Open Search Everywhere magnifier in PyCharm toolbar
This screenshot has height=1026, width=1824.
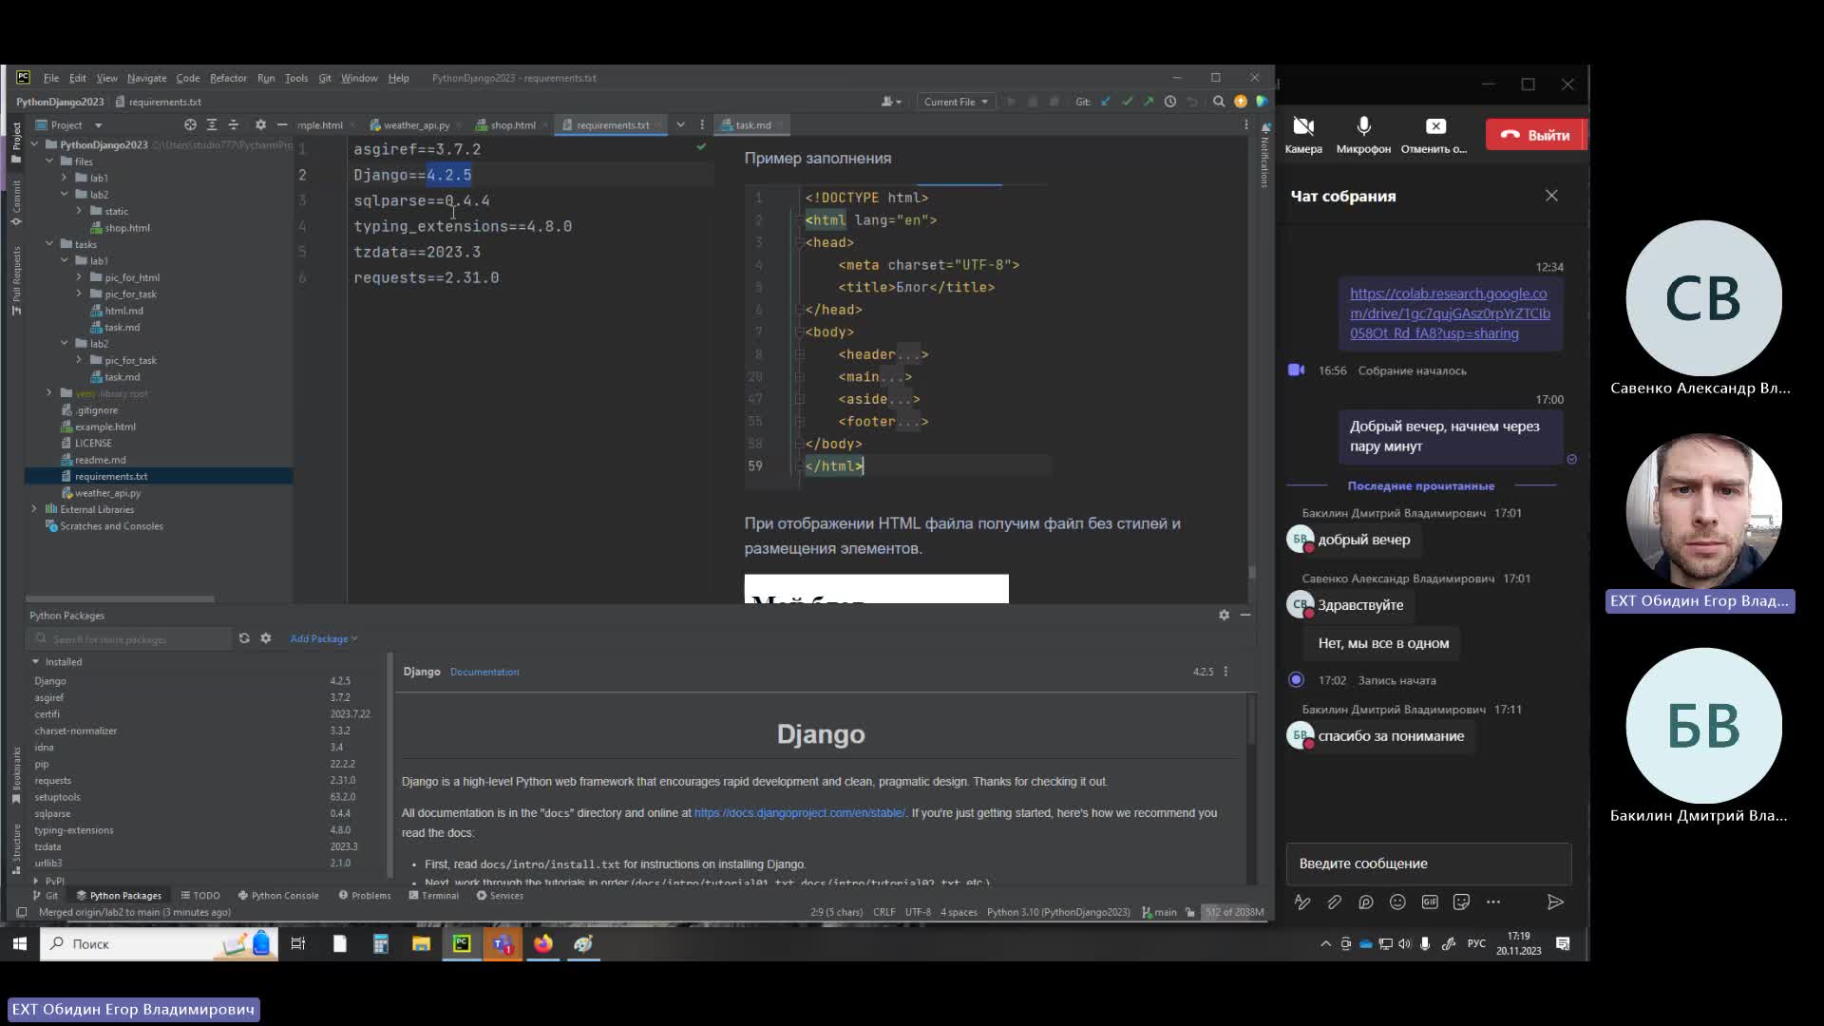pos(1219,102)
